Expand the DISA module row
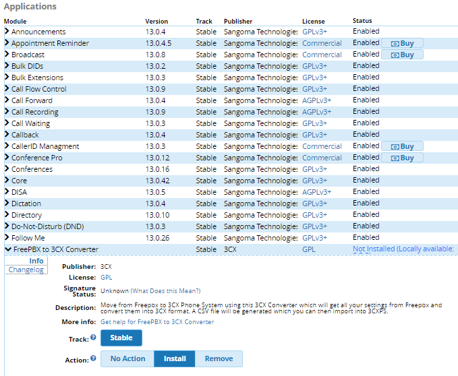The width and height of the screenshot is (458, 376). [7, 191]
